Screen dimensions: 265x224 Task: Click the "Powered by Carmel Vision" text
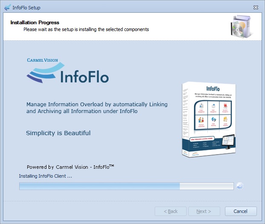click(x=70, y=167)
